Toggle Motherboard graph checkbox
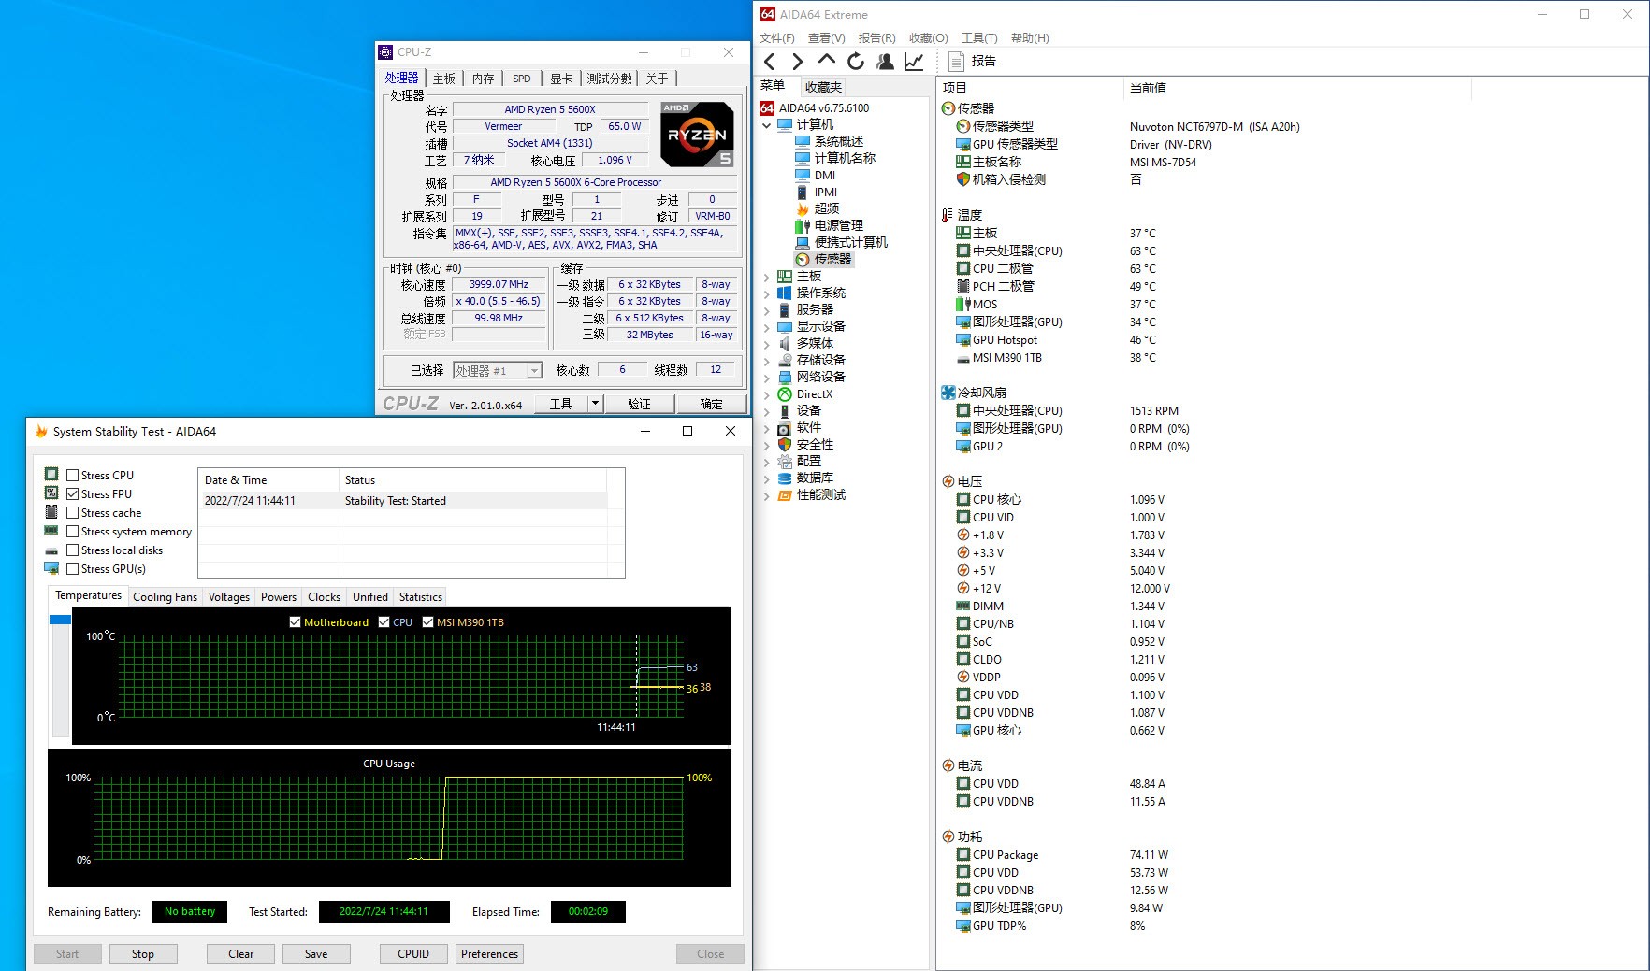 (x=296, y=621)
